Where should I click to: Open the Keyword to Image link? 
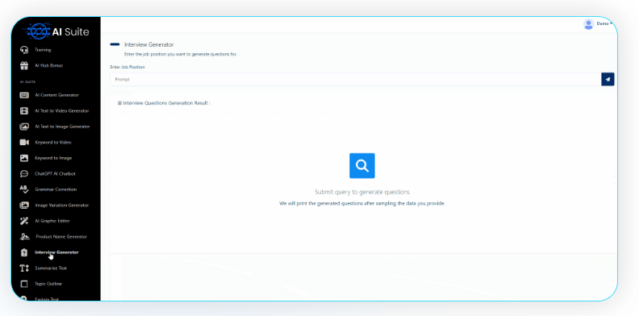click(x=53, y=158)
